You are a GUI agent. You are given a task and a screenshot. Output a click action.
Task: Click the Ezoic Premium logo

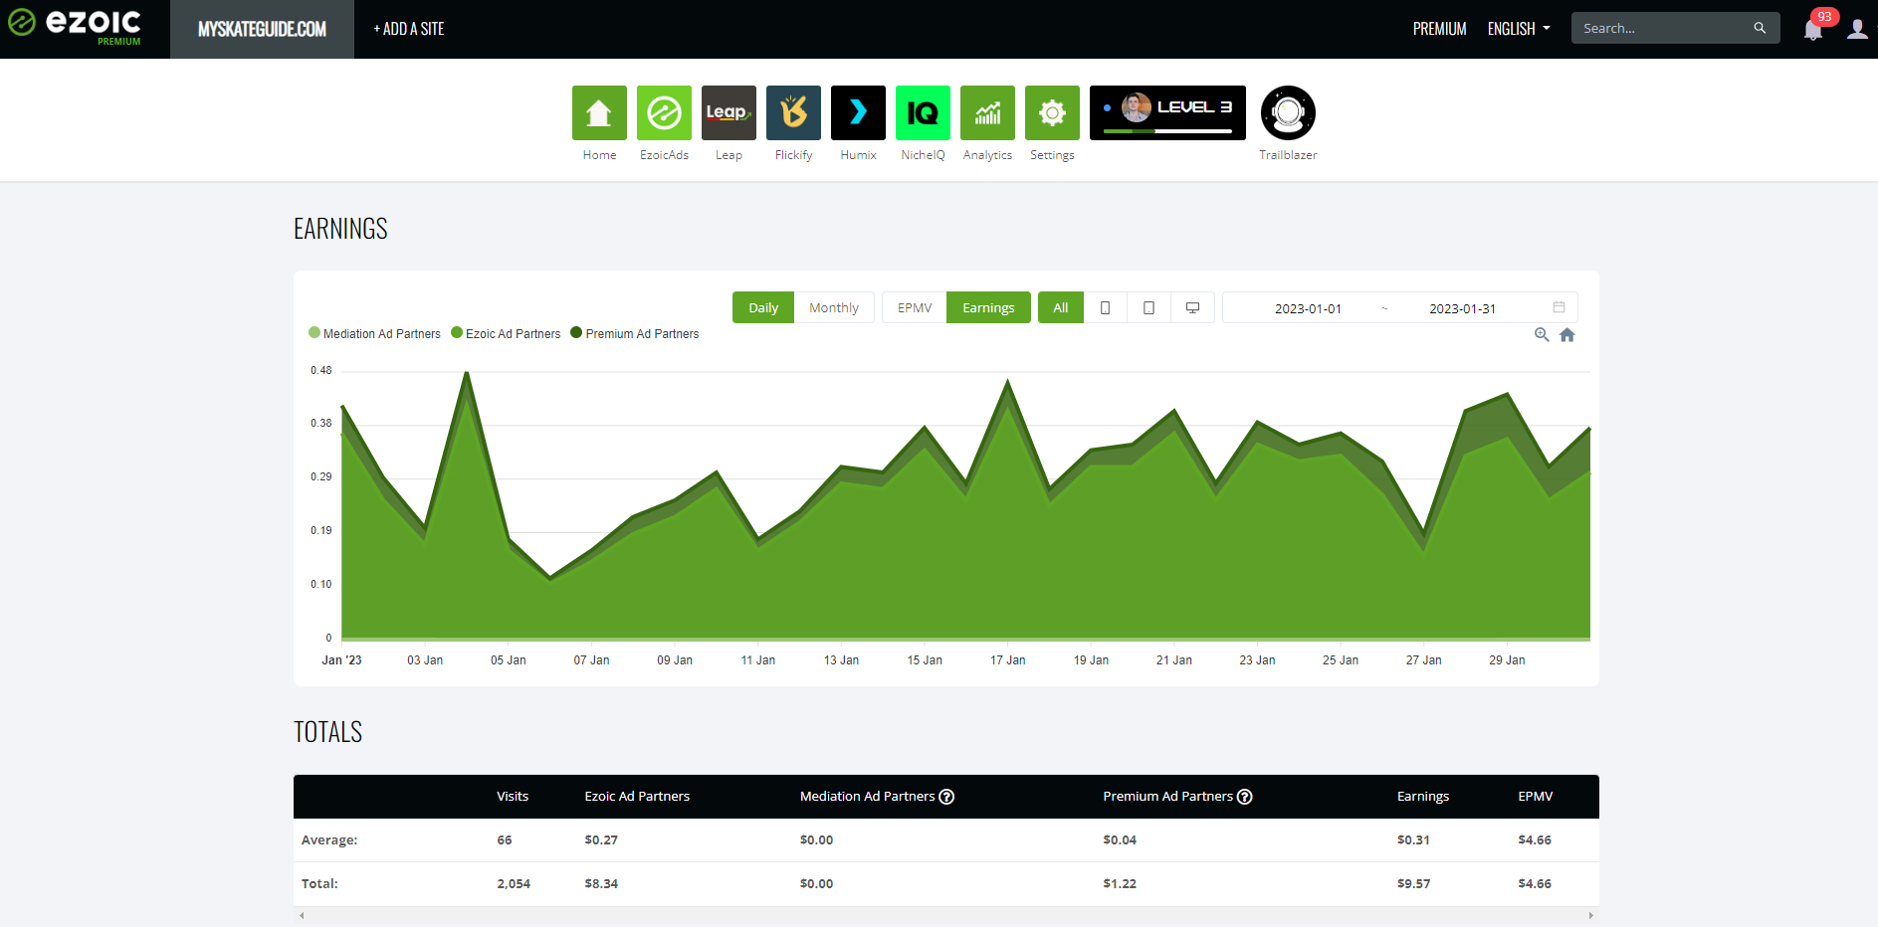pyautogui.click(x=75, y=27)
